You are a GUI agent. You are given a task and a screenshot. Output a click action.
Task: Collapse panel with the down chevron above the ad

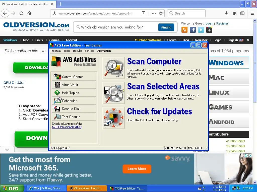(7, 149)
